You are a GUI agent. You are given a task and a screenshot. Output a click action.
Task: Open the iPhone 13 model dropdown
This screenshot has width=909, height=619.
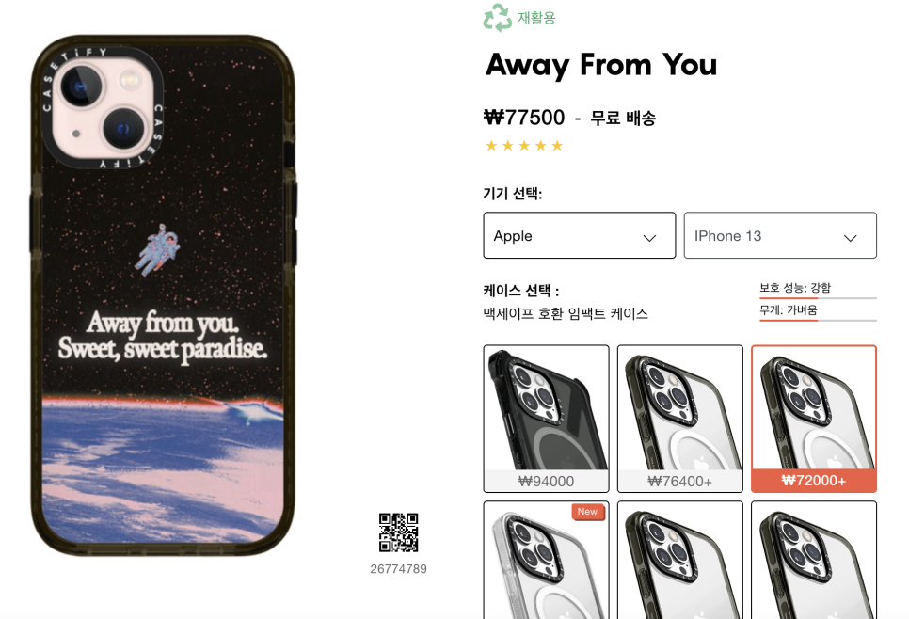780,235
